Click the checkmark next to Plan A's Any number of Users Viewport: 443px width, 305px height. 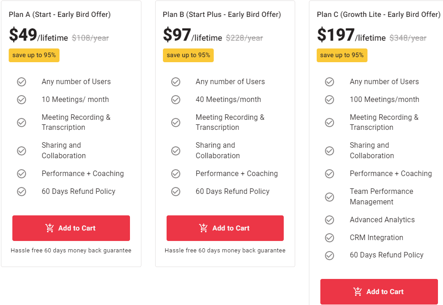pos(22,81)
